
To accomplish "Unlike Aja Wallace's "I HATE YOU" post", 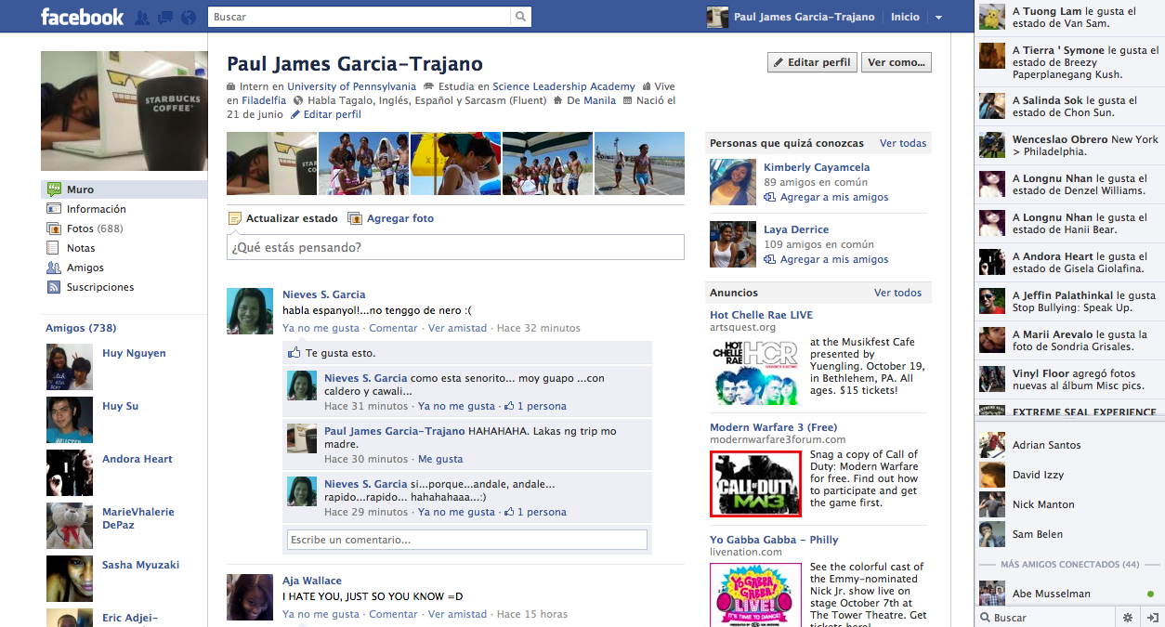I will point(321,614).
